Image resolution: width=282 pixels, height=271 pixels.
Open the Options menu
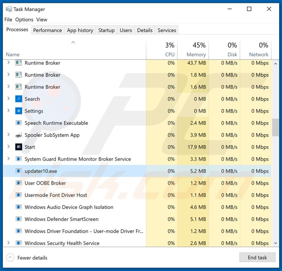click(x=24, y=20)
